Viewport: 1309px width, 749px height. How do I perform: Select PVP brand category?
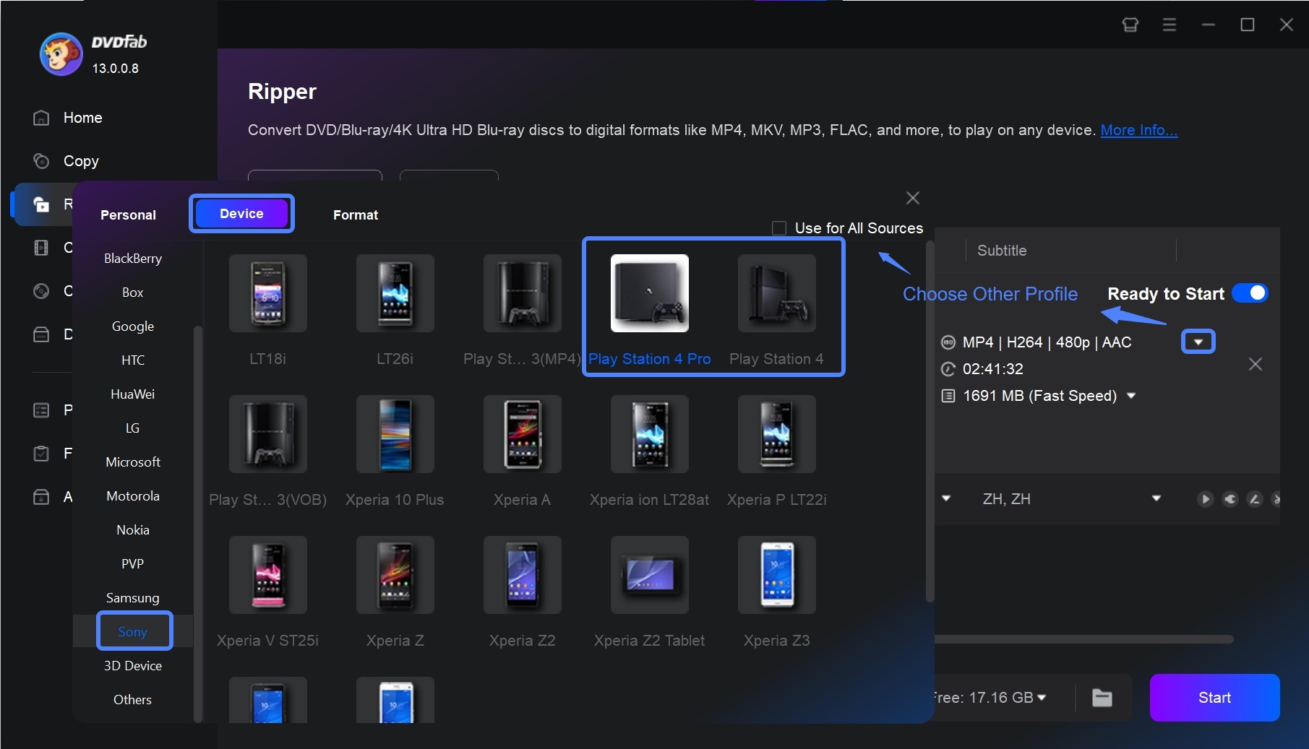pos(133,564)
